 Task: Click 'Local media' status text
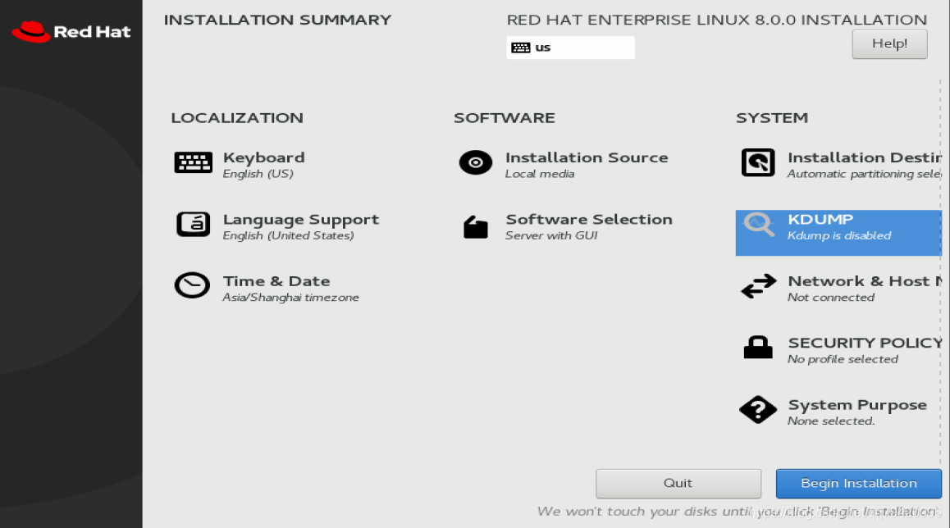(x=540, y=174)
